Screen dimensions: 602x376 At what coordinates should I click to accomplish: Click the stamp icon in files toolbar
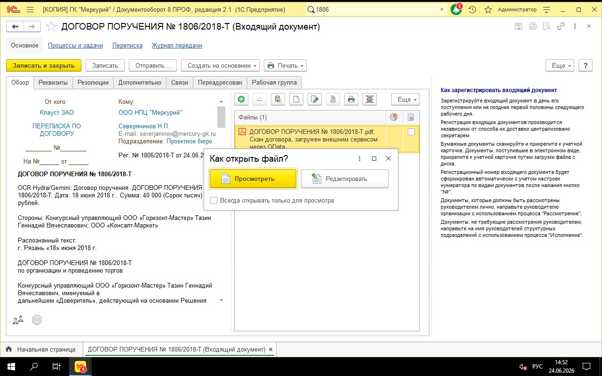pyautogui.click(x=333, y=99)
